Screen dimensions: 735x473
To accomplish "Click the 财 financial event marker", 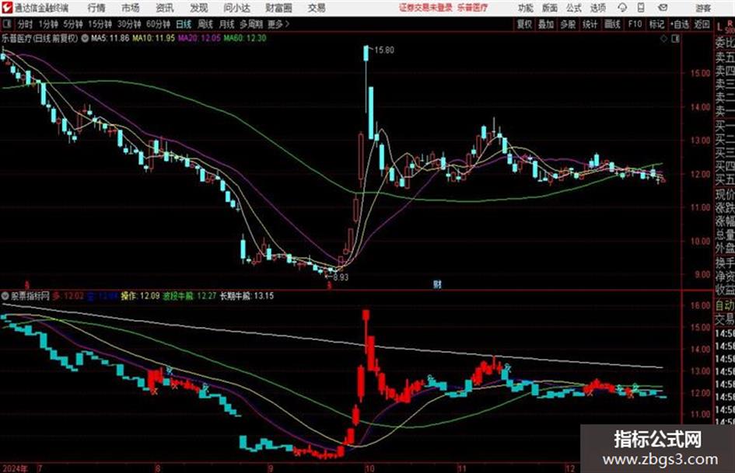I will pos(437,284).
